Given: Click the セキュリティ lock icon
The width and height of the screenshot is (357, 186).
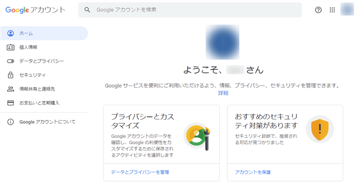Looking at the screenshot, I should tap(11, 75).
